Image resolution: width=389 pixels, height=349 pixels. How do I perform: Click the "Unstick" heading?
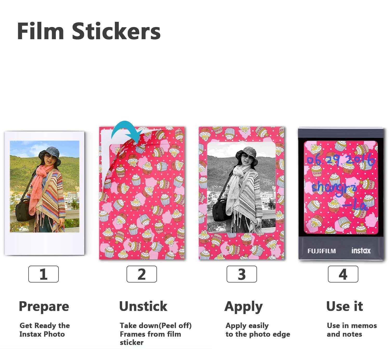pyautogui.click(x=143, y=306)
